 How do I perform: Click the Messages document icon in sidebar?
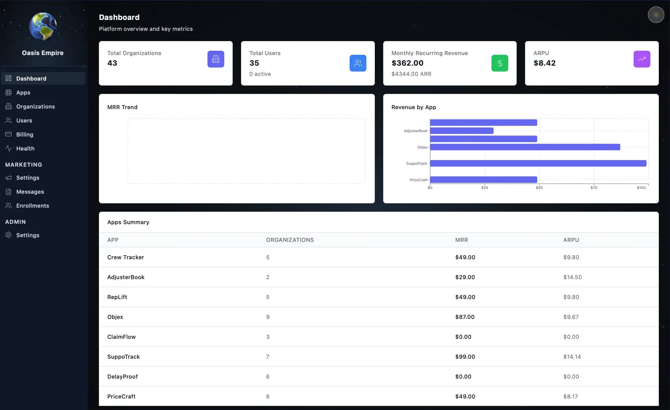(x=9, y=192)
